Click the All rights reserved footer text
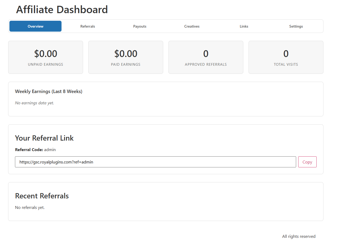This screenshot has width=340, height=247. coord(299,236)
